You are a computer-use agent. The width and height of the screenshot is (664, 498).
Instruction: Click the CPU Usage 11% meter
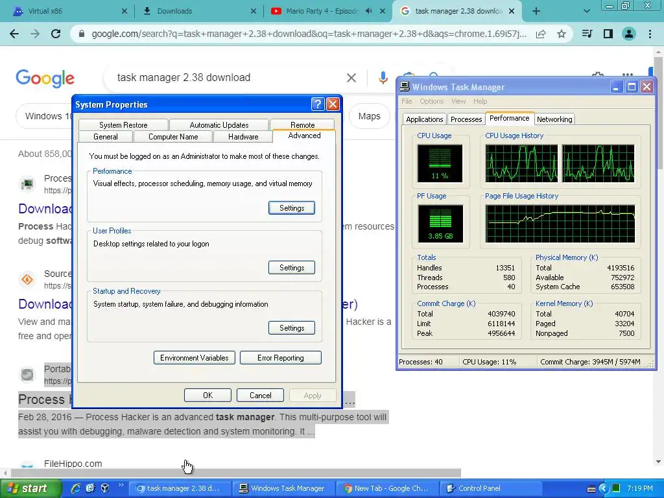coord(440,163)
